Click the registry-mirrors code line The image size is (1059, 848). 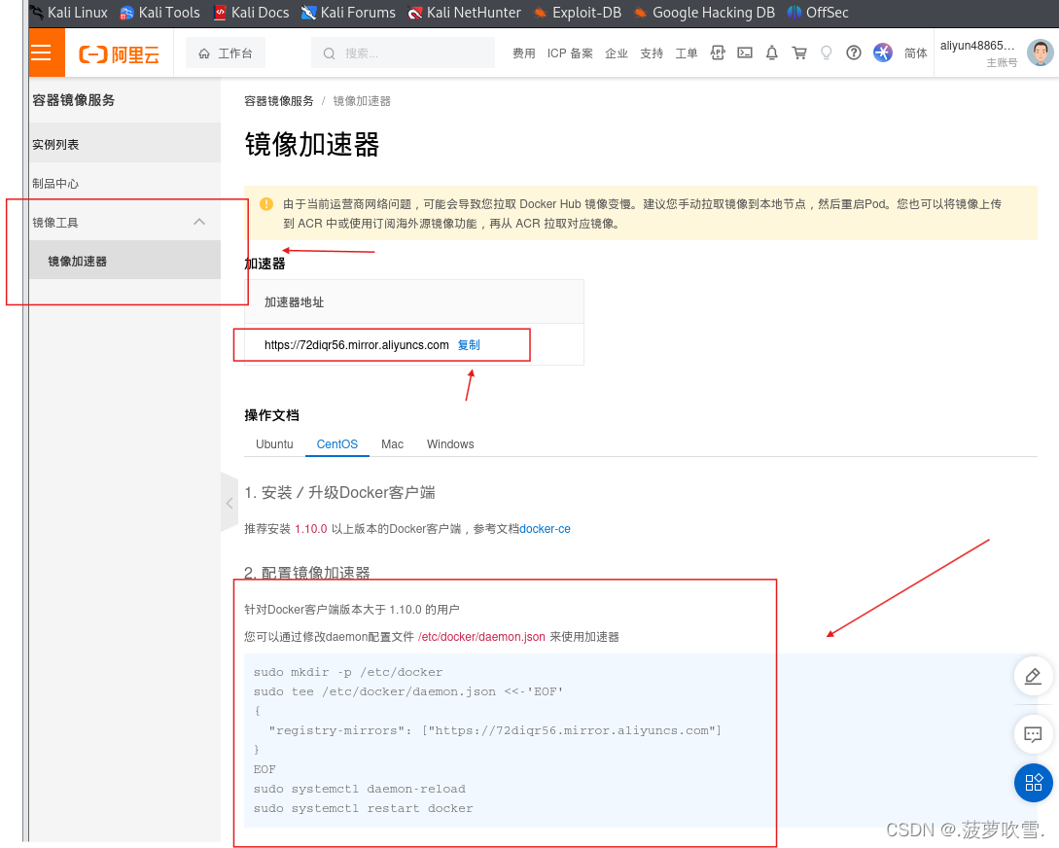click(495, 730)
